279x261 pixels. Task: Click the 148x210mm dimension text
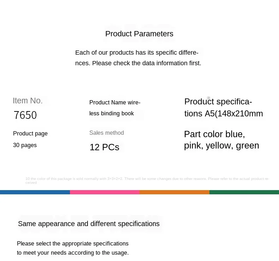240,114
